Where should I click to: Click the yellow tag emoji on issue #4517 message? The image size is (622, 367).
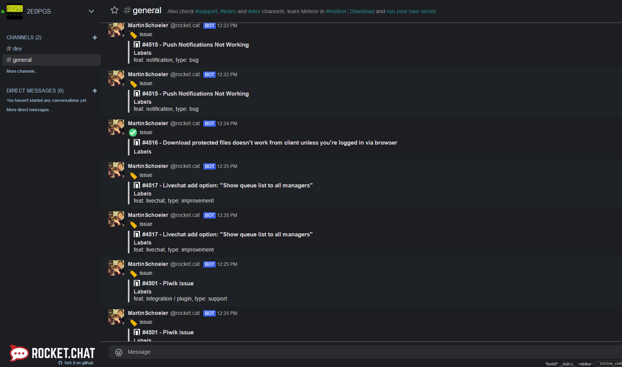click(x=133, y=175)
